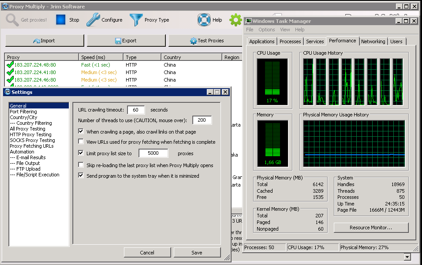Sort proxy list by Speed (ms) column

101,57
